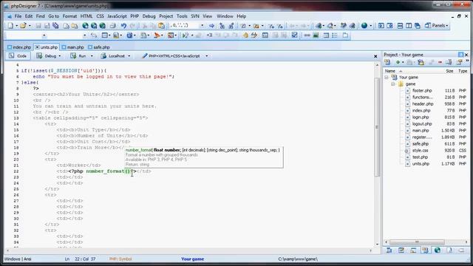The height and width of the screenshot is (266, 473).
Task: Switch to the index.php tab
Action: (x=19, y=47)
